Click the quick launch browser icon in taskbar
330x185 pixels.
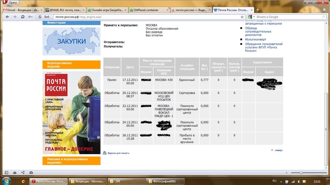click(23, 181)
